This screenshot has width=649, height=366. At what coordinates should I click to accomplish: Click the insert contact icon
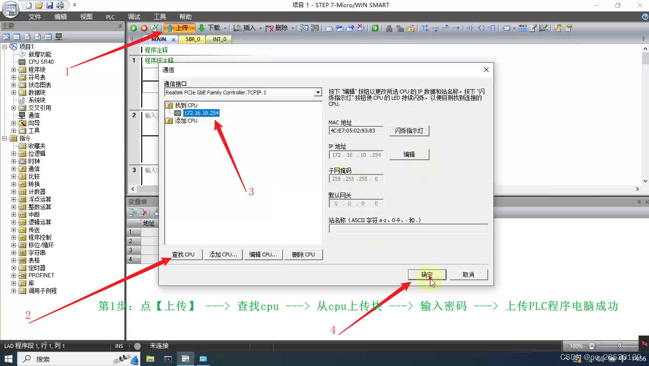point(470,28)
